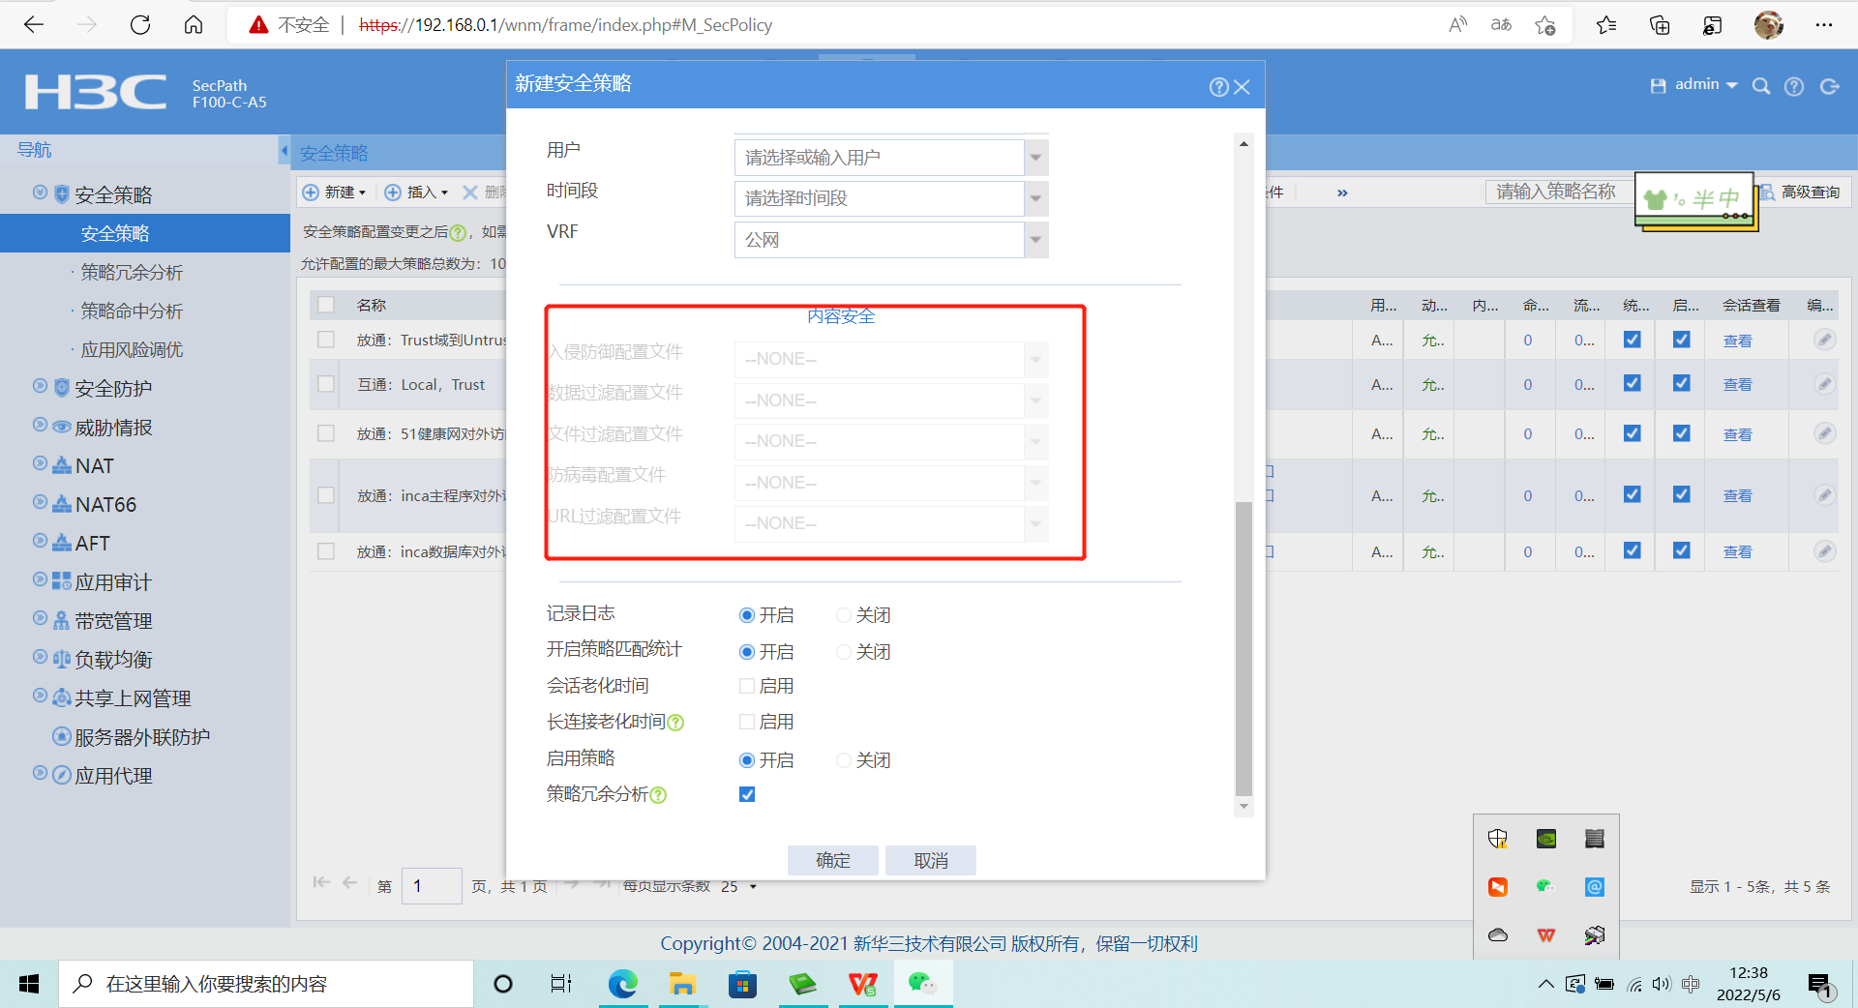The width and height of the screenshot is (1858, 1008).
Task: Click the browser home button
Action: click(194, 25)
